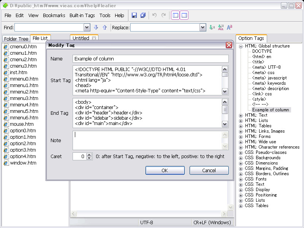
Task: Expand the HTML: Tables tree node
Action: 241,126
